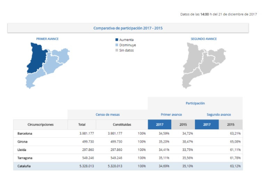Screen dimensions: 269x177
Task: Select the Censo de mesas header
Action: click(x=108, y=114)
